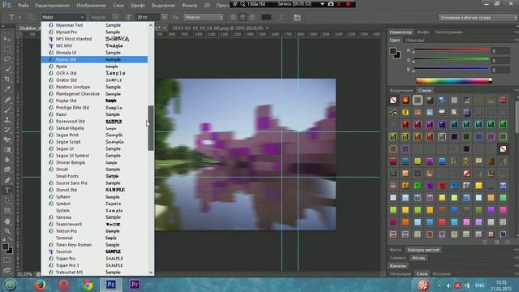
Task: Switch to the Образцы tab
Action: tap(414, 41)
